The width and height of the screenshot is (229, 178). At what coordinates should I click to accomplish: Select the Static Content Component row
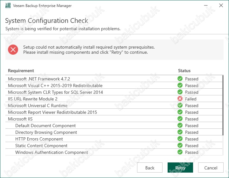click(x=114, y=146)
